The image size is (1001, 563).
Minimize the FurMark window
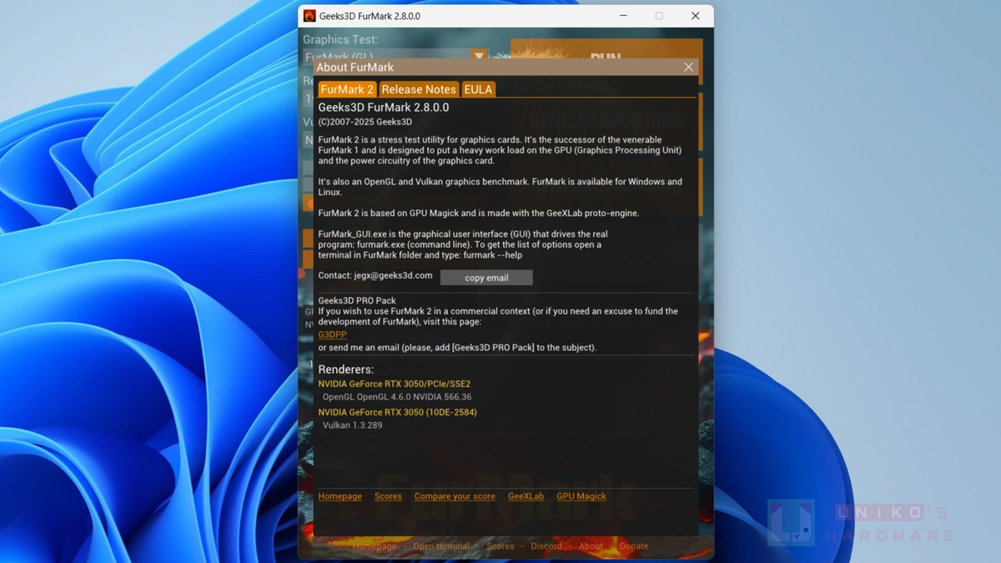pos(623,16)
